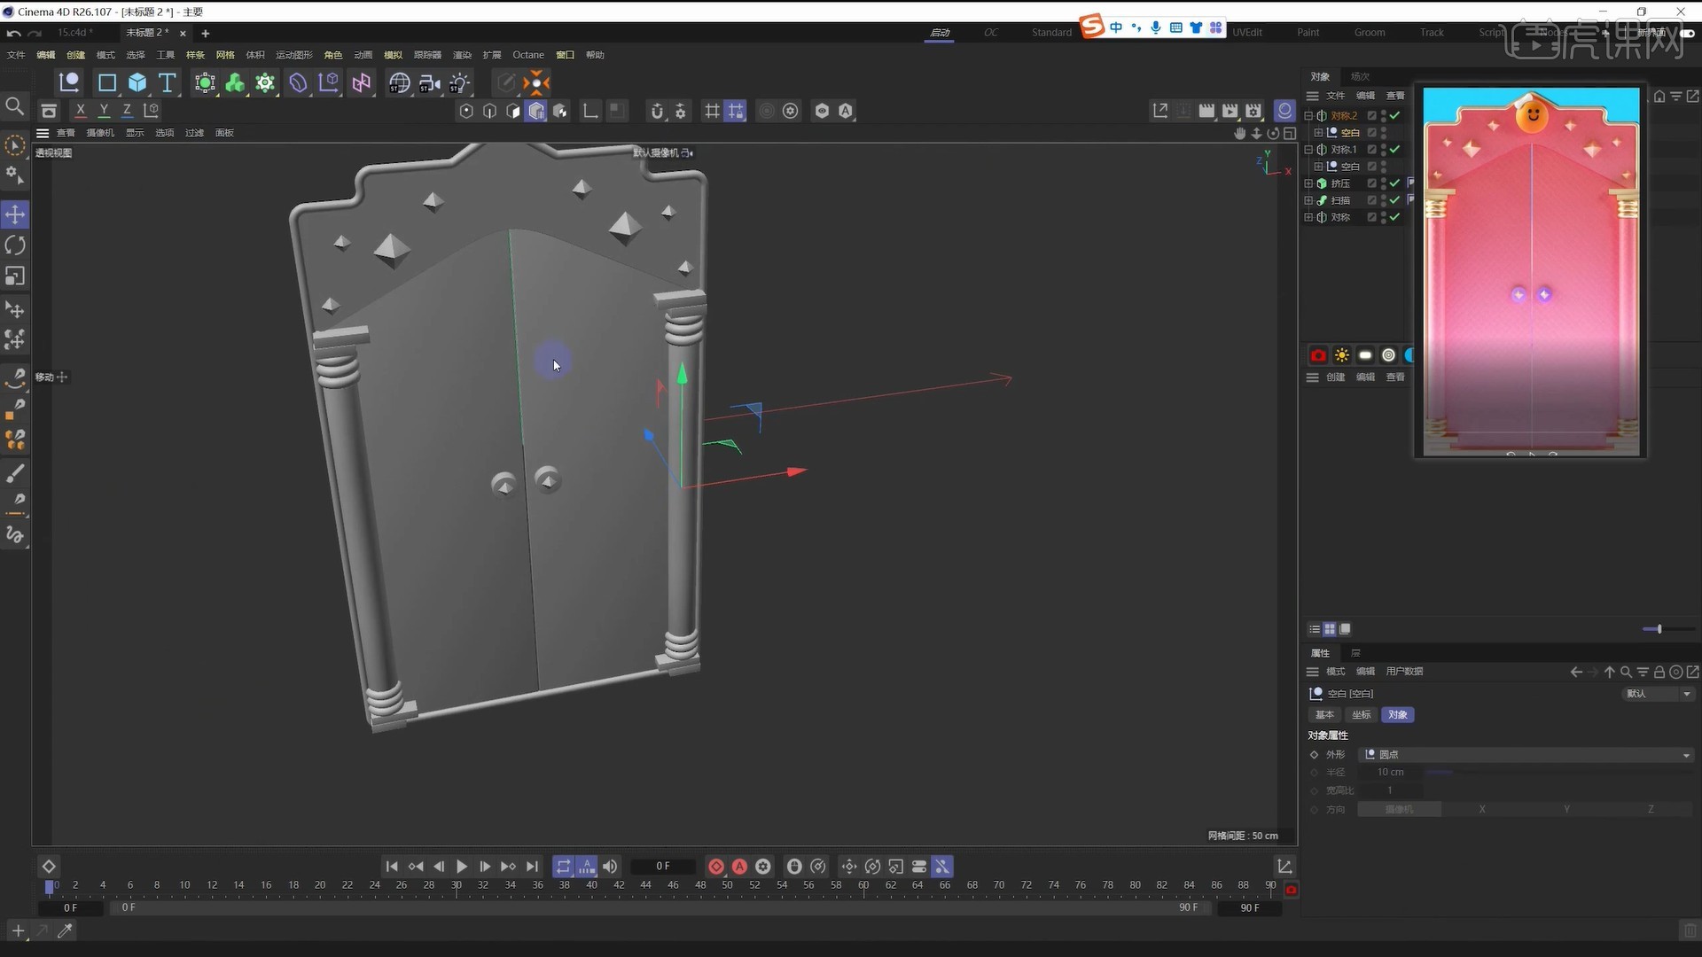Collapse the 对称.2 hierarchy in Object manager

[1310, 115]
